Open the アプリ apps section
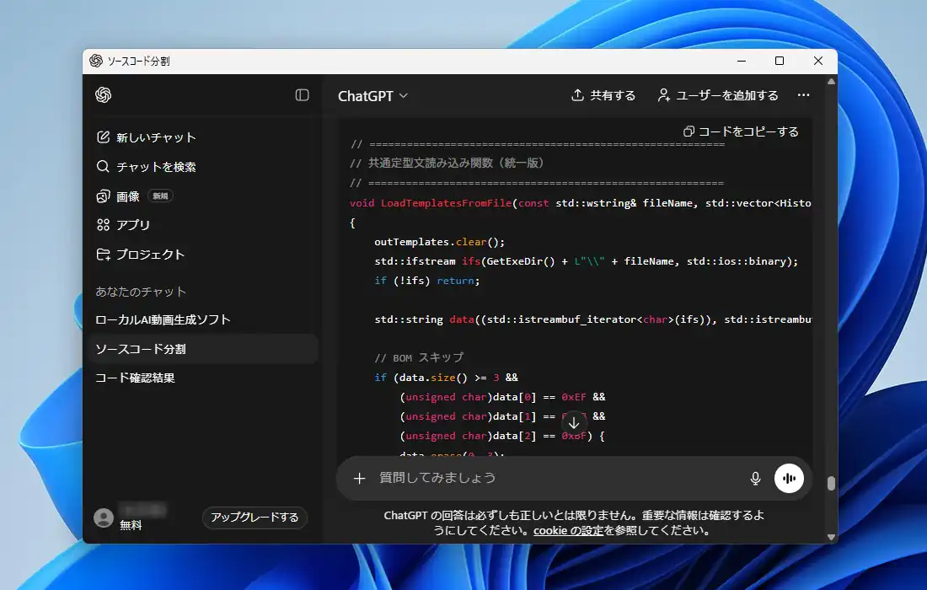Screen dimensions: 927x590 click(x=133, y=225)
